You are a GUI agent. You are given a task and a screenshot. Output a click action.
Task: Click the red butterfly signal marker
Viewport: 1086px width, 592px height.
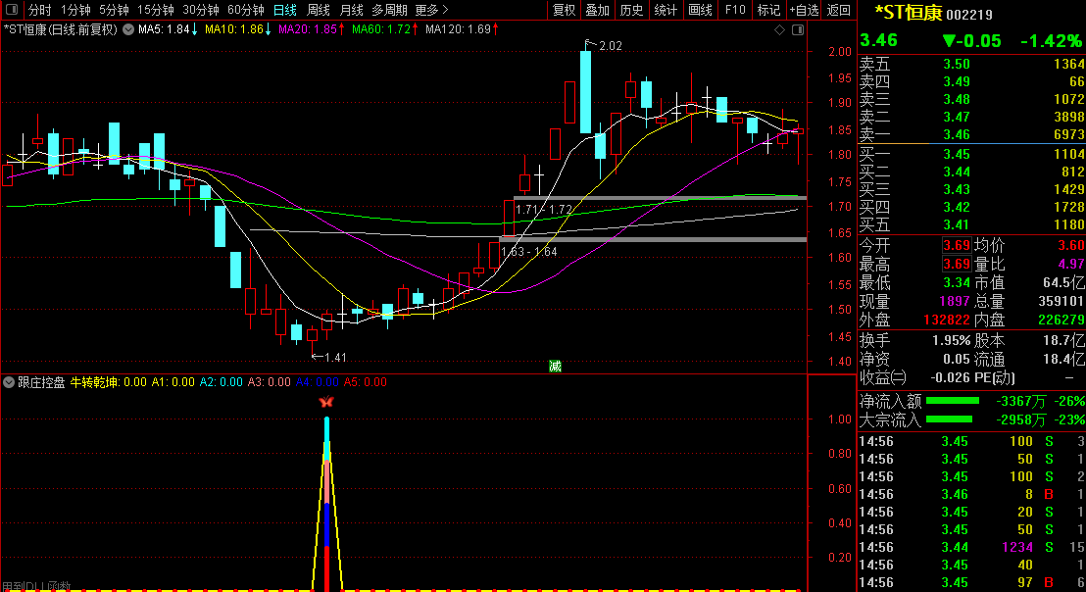point(326,402)
